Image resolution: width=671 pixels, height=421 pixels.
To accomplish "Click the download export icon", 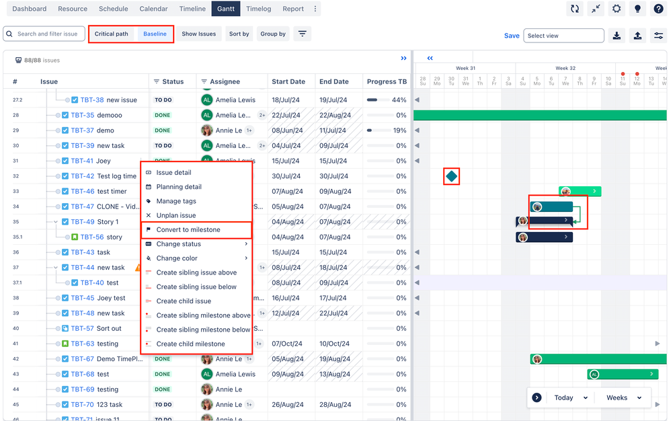I will pyautogui.click(x=617, y=36).
